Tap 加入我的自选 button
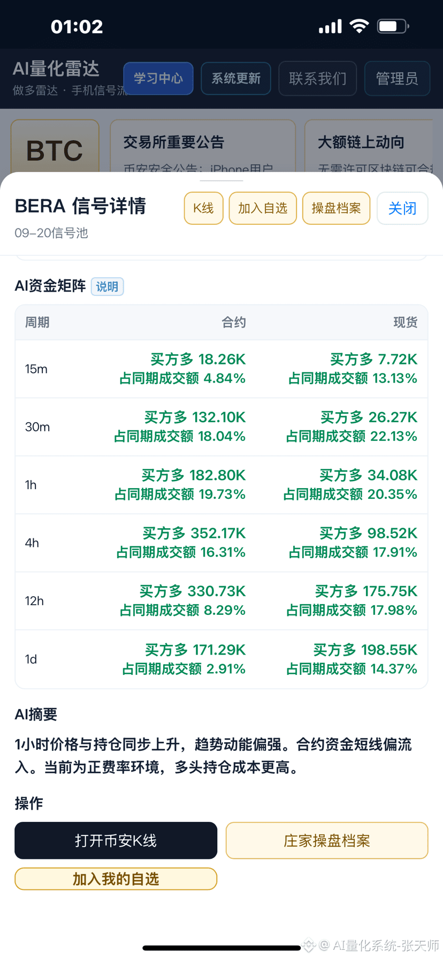443x959 pixels. (116, 879)
